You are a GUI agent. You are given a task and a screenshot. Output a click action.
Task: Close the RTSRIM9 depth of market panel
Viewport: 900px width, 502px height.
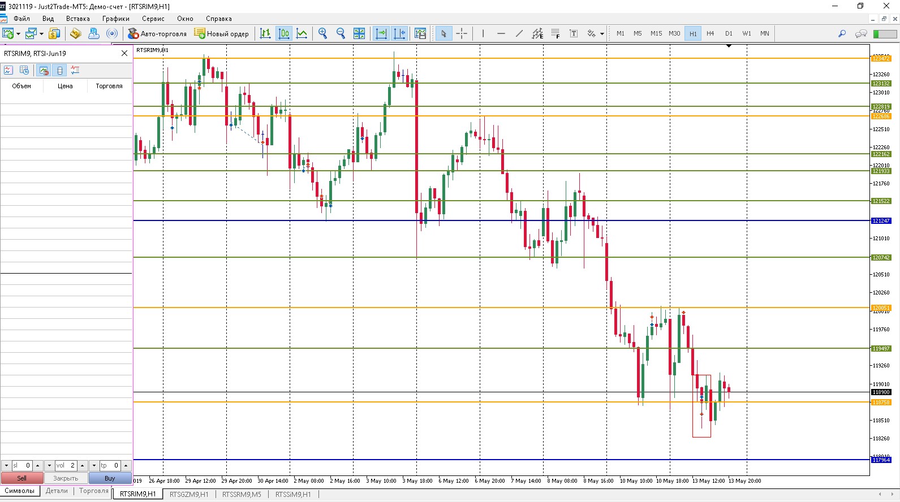124,53
